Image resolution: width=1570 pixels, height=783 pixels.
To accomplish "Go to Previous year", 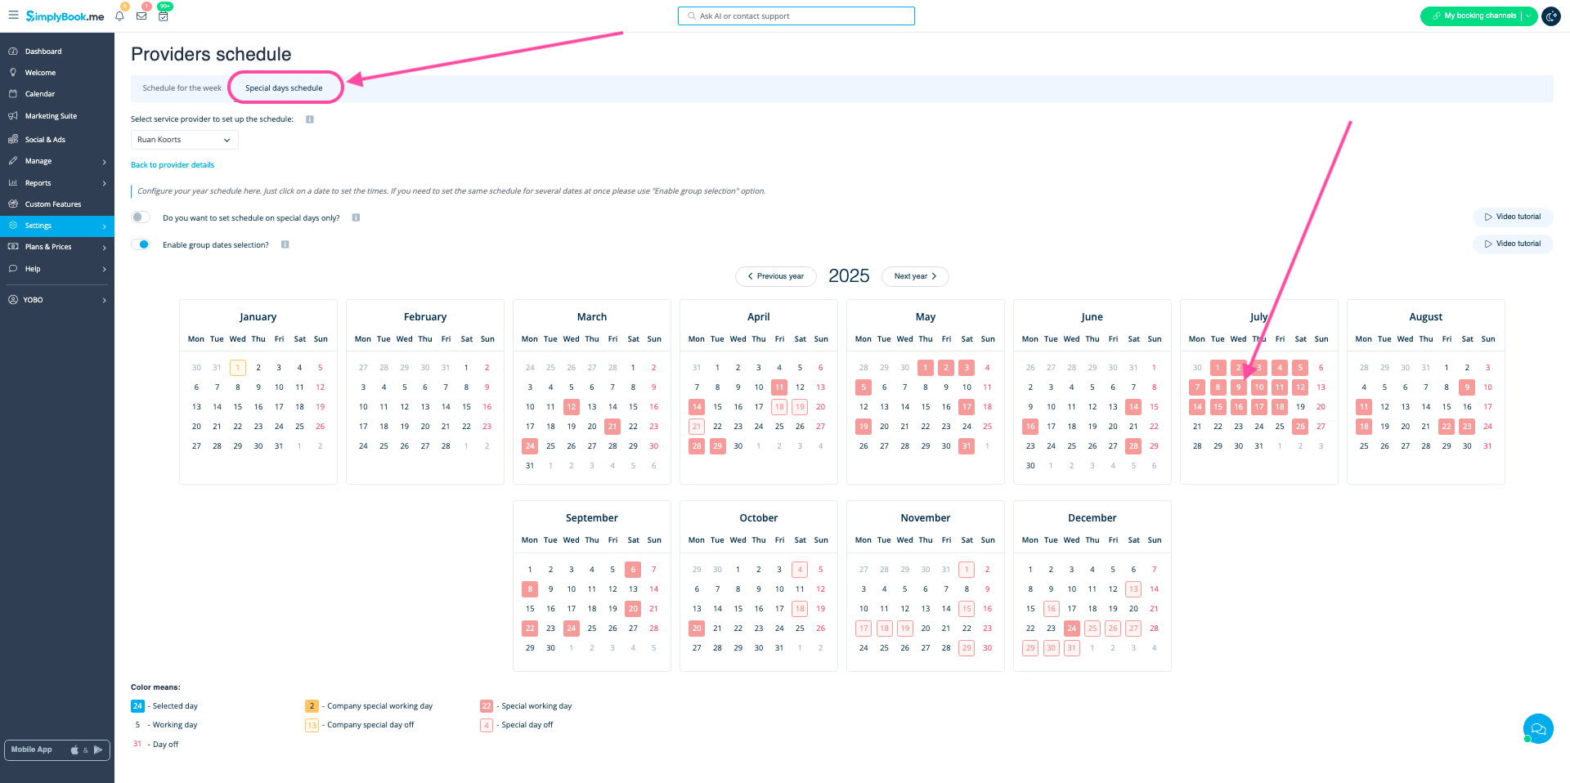I will (x=775, y=276).
